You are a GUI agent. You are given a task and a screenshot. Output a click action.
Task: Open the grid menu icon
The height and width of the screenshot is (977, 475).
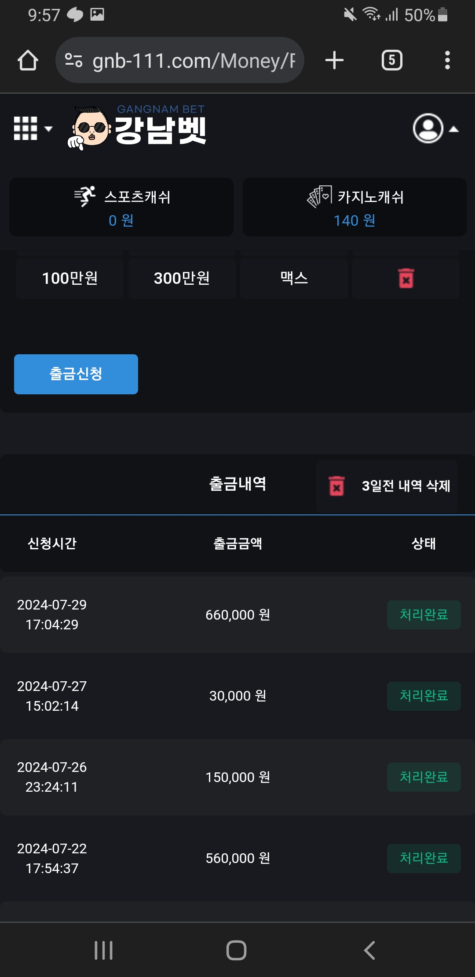[x=33, y=129]
